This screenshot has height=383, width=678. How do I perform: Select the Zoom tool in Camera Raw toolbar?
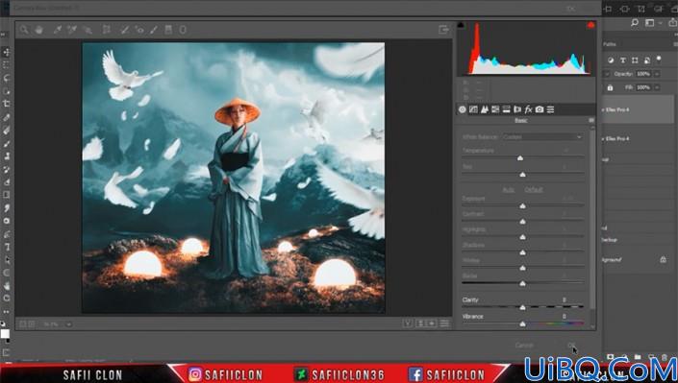(x=24, y=30)
